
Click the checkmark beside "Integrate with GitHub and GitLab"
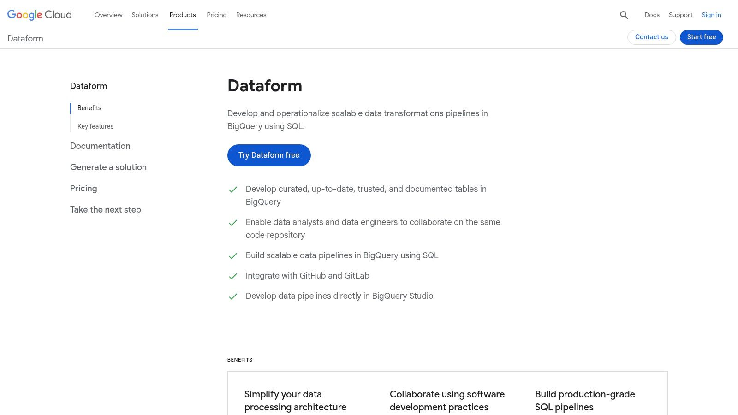233,276
